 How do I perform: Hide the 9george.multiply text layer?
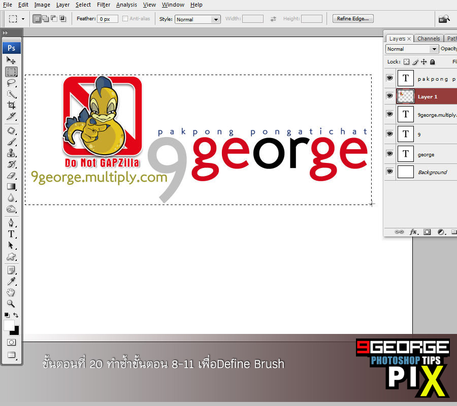pyautogui.click(x=389, y=114)
